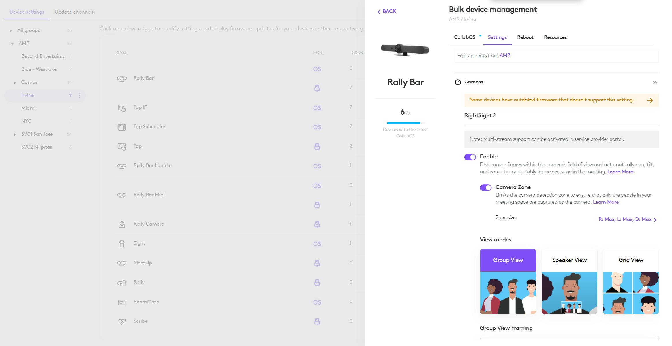
Task: Click the Scribe device icon
Action: [x=122, y=321]
